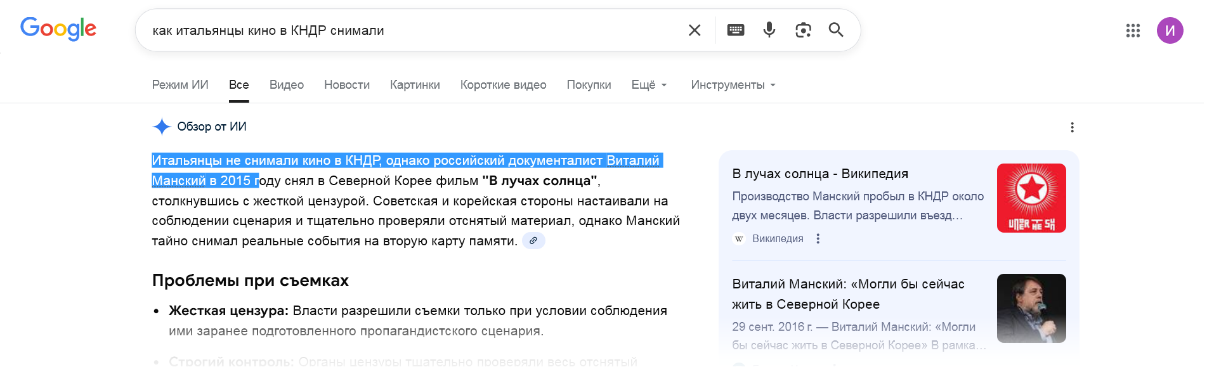Open the Google apps grid

[x=1133, y=30]
